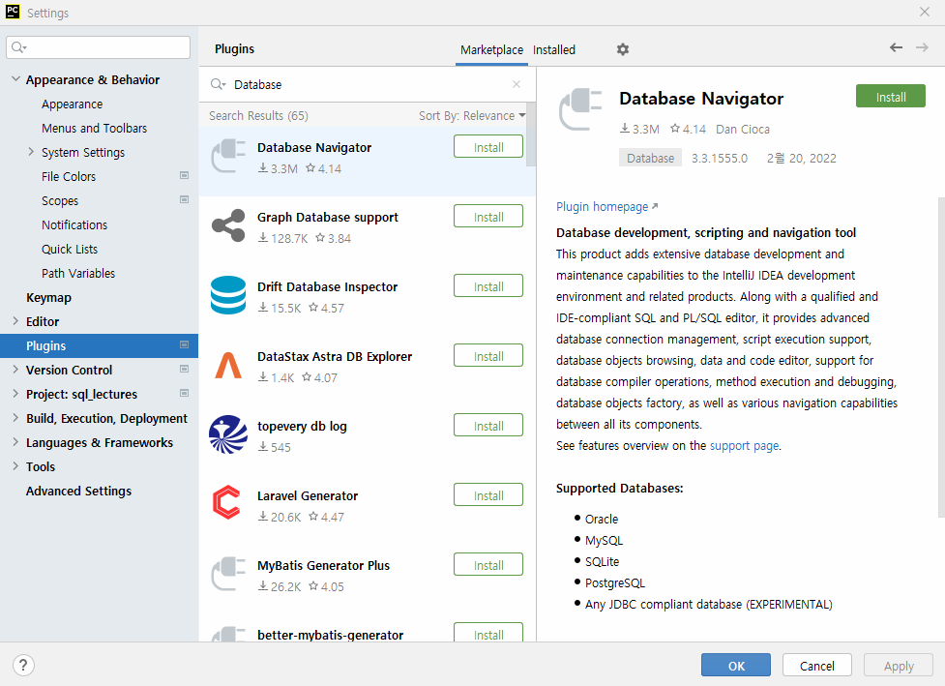The image size is (945, 686).
Task: Click the Database Navigator plug icon in list
Action: coord(228,157)
